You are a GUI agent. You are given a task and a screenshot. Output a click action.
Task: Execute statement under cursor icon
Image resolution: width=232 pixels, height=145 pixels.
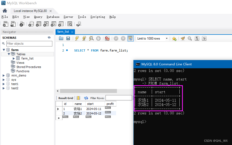(84, 39)
